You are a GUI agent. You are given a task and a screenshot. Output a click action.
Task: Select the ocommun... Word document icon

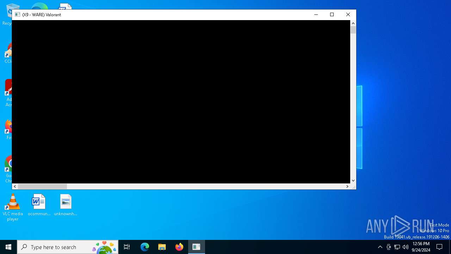pyautogui.click(x=39, y=205)
